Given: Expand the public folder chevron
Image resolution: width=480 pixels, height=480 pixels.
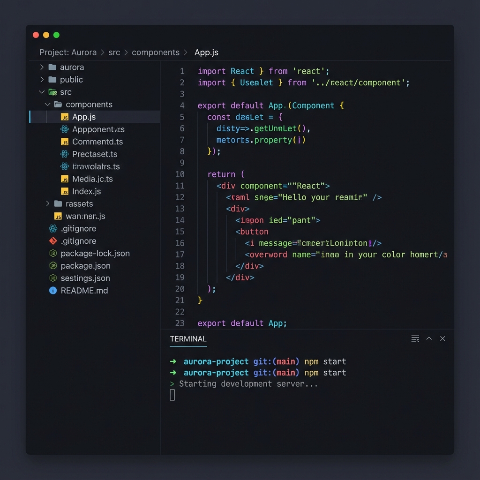Looking at the screenshot, I should point(42,80).
